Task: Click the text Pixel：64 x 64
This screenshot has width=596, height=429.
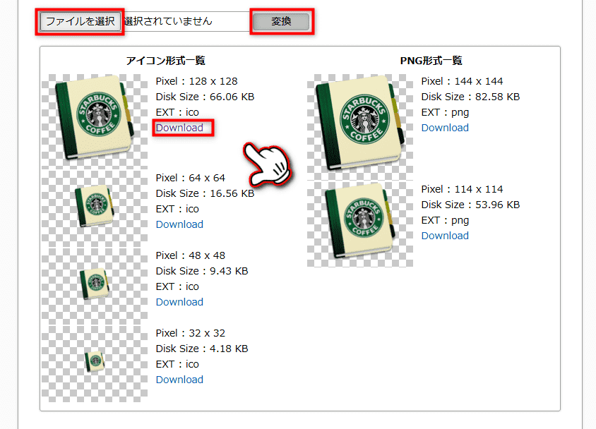Action: [x=191, y=178]
